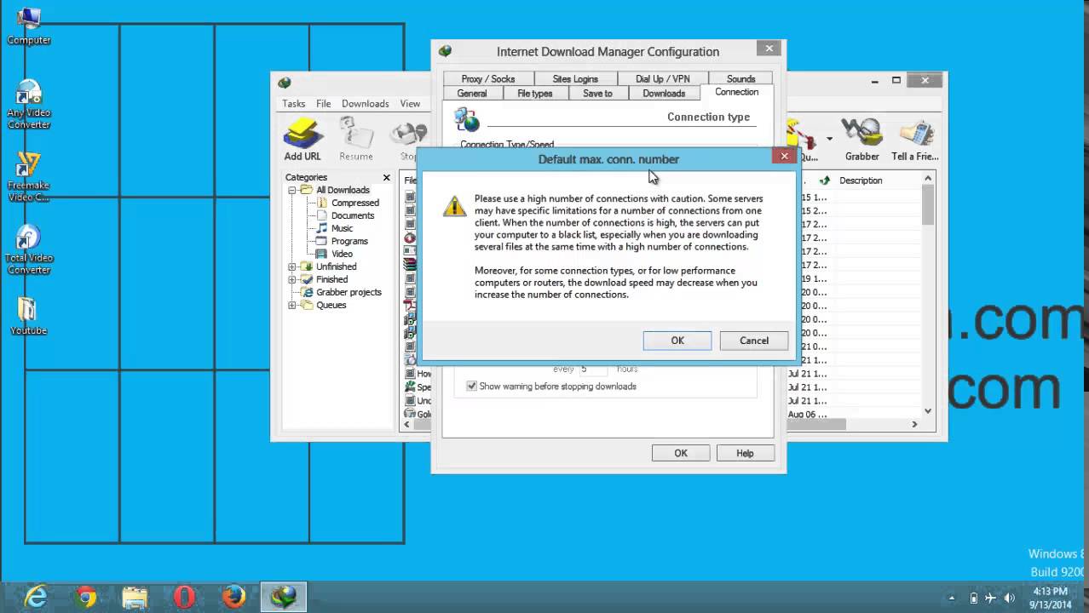Select Grabber projects in the tree

click(349, 292)
